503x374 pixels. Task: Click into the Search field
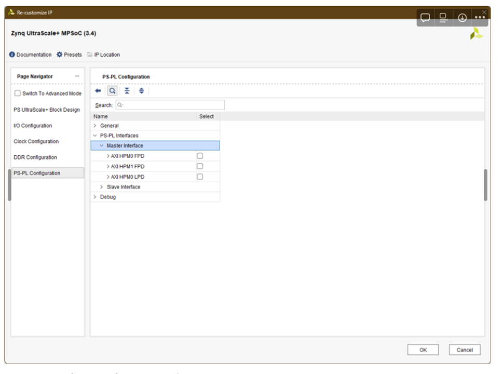(170, 105)
